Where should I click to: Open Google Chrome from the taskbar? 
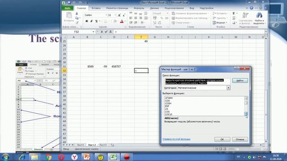click(x=48, y=157)
